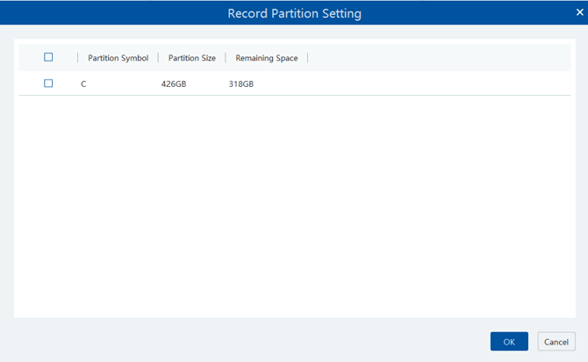Click the 426GB partition size value
The height and width of the screenshot is (362, 588).
click(174, 84)
